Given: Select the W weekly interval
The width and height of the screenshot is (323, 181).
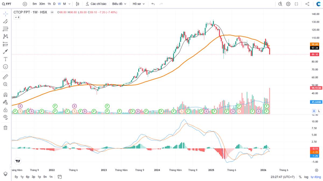Looking at the screenshot, I should [59, 4].
